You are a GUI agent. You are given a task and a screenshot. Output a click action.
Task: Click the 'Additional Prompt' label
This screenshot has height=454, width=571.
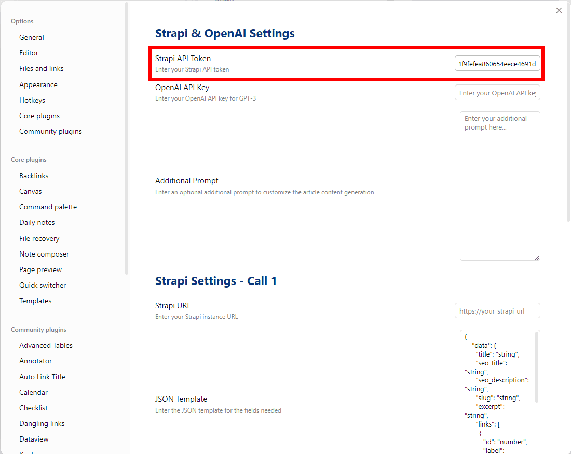(186, 181)
